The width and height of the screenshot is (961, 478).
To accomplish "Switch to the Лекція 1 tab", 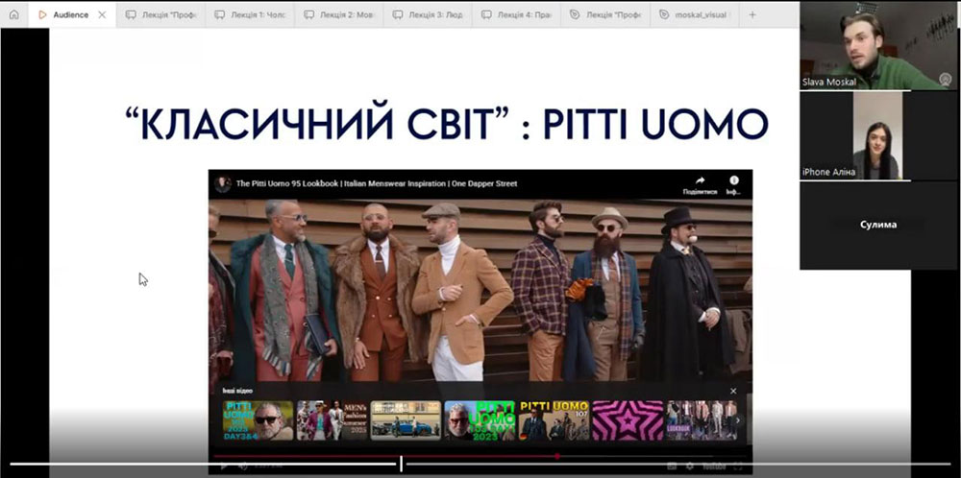I will (x=251, y=14).
